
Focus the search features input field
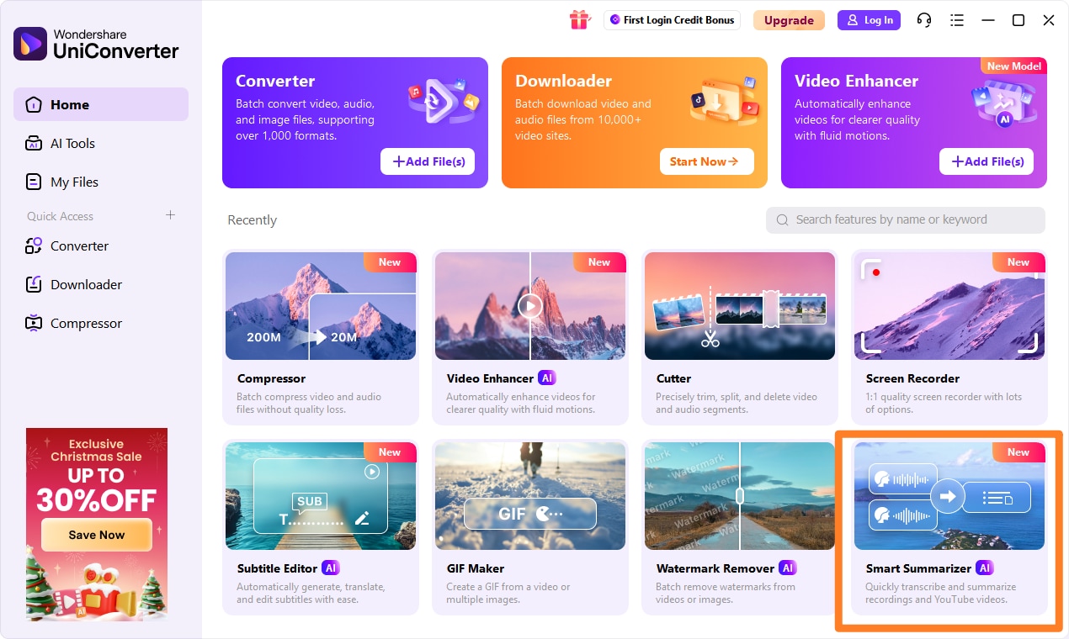906,219
